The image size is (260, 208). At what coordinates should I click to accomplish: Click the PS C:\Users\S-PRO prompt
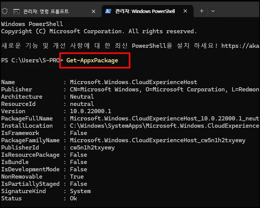coord(32,60)
